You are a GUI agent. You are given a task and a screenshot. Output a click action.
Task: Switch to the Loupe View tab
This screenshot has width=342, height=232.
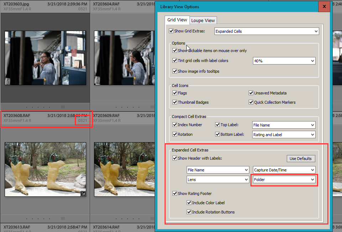click(x=203, y=20)
